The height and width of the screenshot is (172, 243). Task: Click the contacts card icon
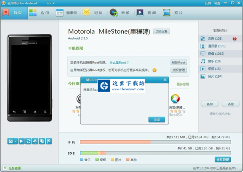click(60, 13)
